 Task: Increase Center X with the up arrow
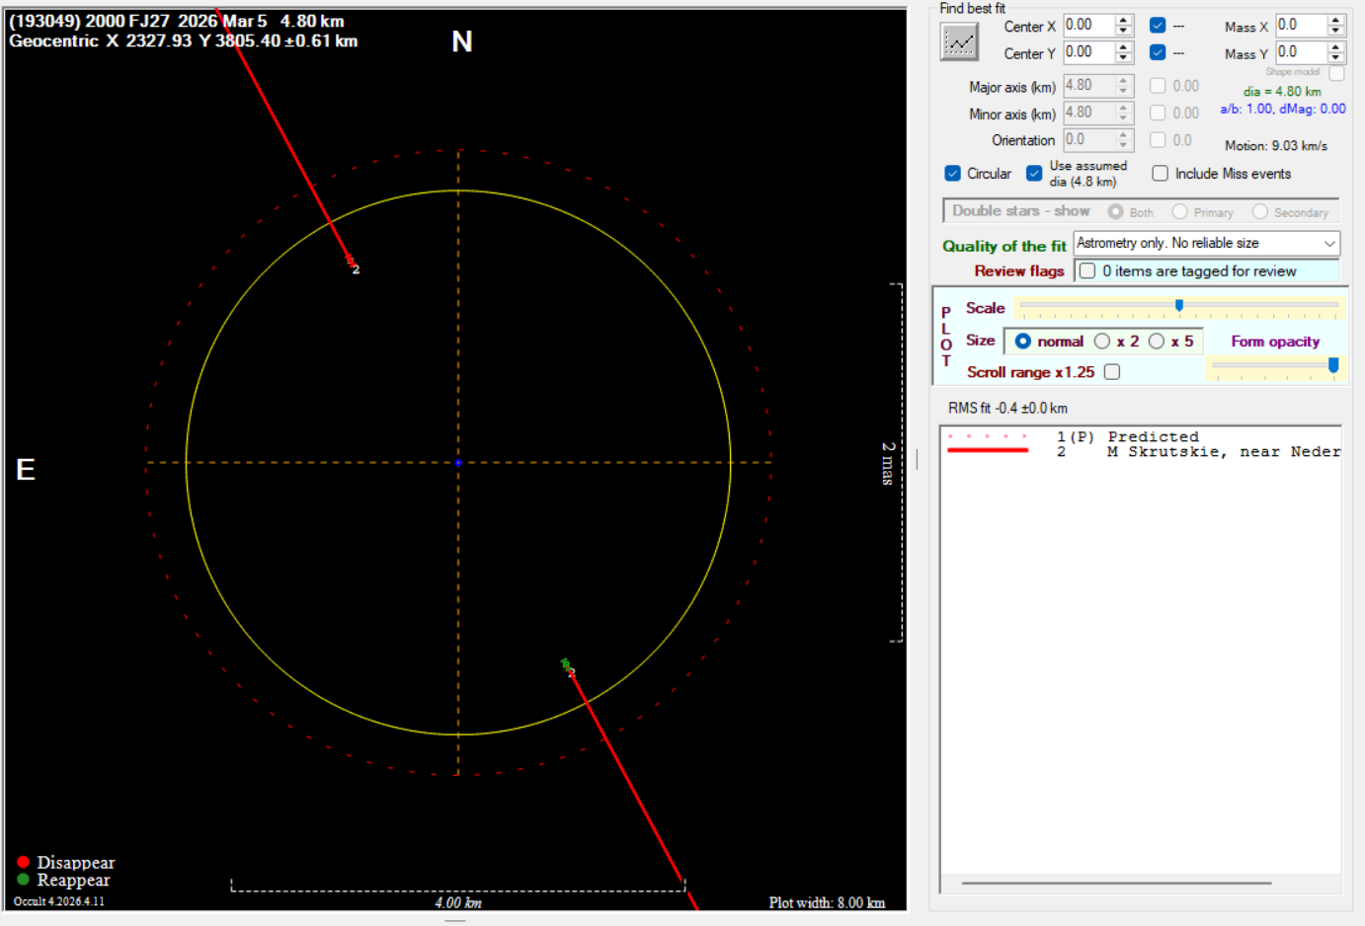(1124, 21)
